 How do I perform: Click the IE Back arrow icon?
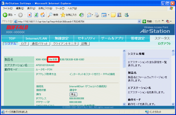click(5, 15)
